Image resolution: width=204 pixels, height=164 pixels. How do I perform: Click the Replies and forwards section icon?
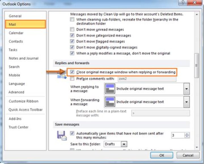pos(62,75)
